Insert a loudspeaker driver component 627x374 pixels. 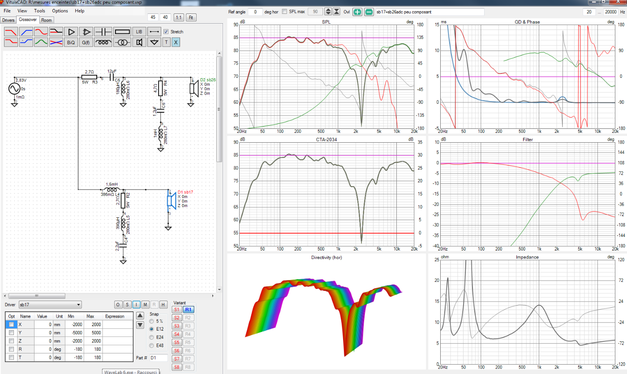(139, 42)
